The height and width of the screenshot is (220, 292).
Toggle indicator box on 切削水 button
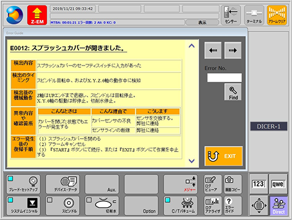click(x=89, y=200)
